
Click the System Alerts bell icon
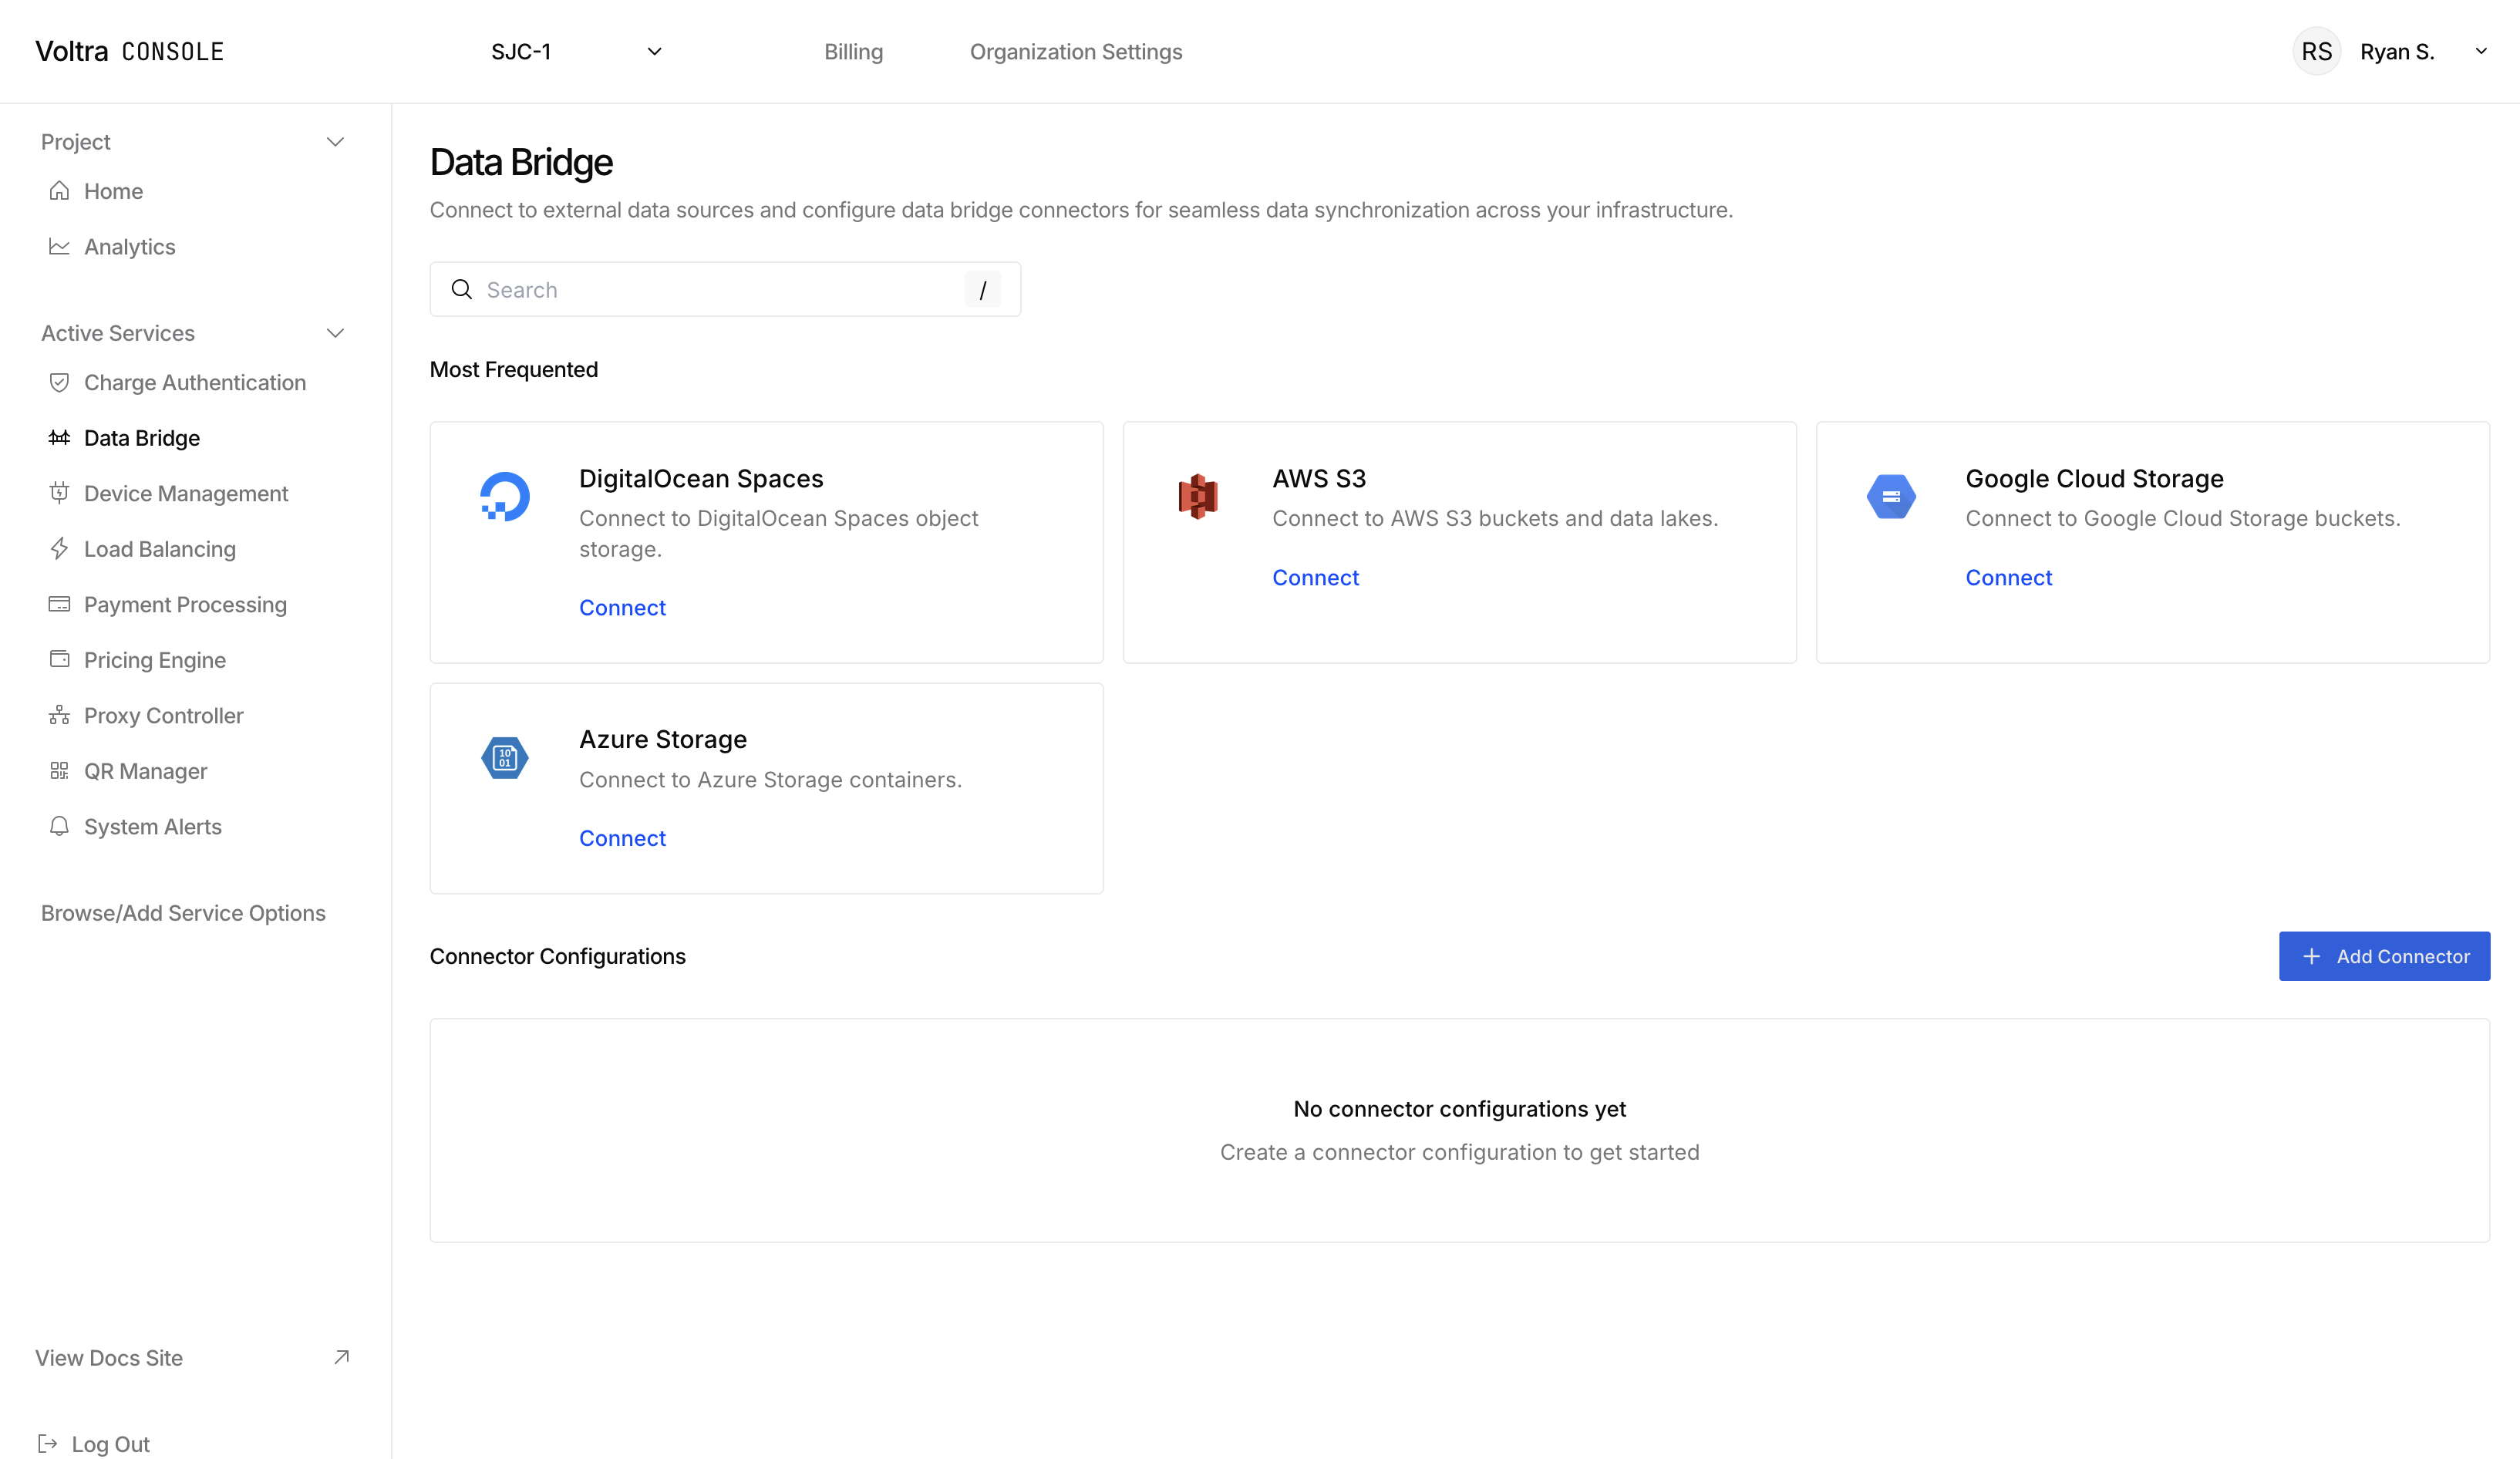click(59, 826)
